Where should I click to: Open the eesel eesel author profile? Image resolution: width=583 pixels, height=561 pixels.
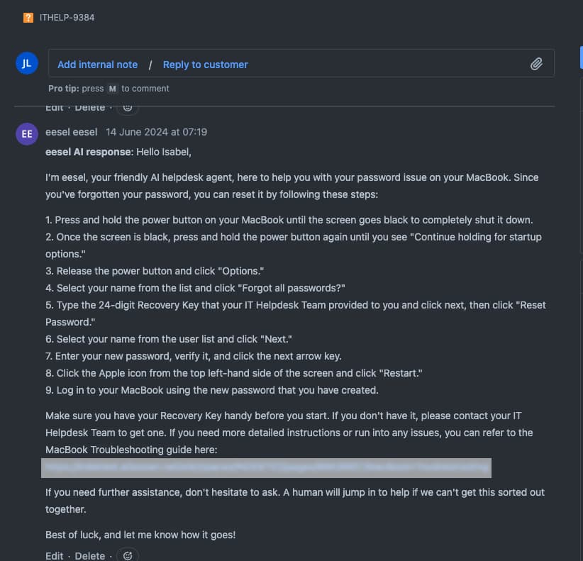71,132
